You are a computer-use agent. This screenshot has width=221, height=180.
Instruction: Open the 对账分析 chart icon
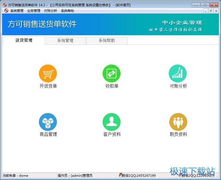(x=178, y=73)
